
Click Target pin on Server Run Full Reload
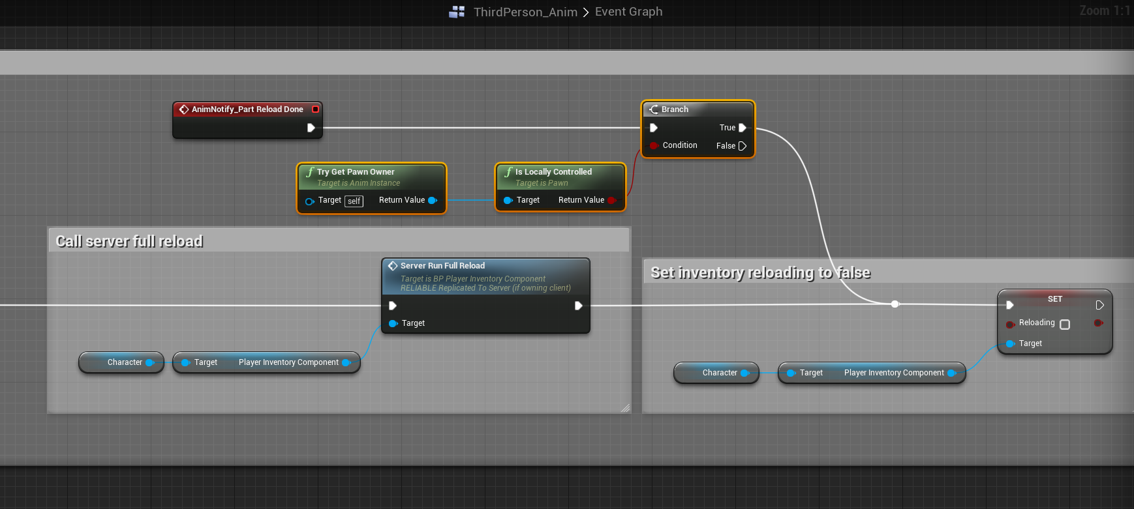393,323
